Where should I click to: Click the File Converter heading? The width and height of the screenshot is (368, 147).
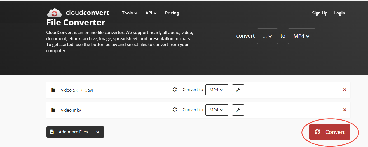(76, 22)
